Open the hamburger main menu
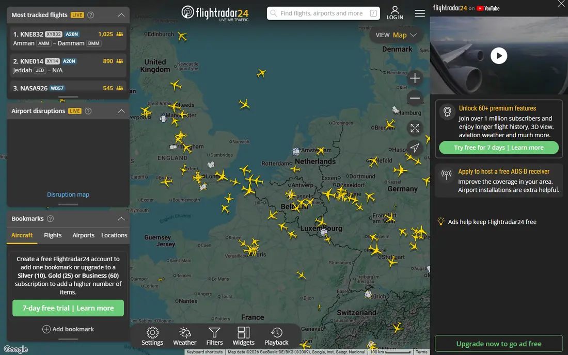This screenshot has height=355, width=568. coord(420,13)
